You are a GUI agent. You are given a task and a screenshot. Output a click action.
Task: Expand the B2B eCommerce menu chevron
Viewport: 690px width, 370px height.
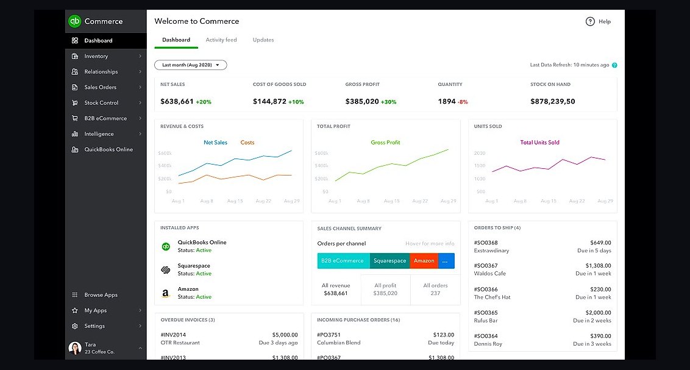[140, 118]
